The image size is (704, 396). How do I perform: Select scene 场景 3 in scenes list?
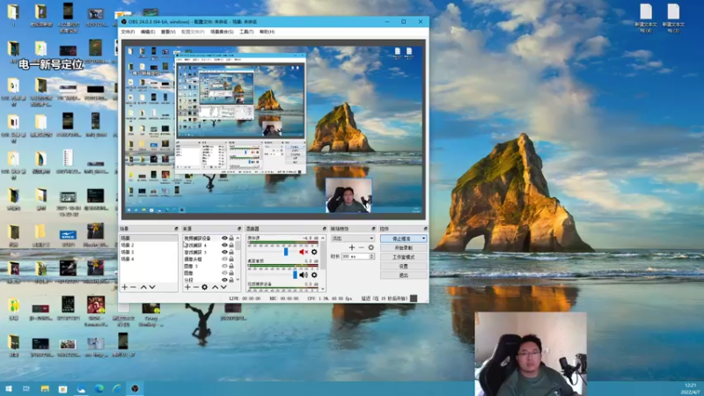(128, 253)
